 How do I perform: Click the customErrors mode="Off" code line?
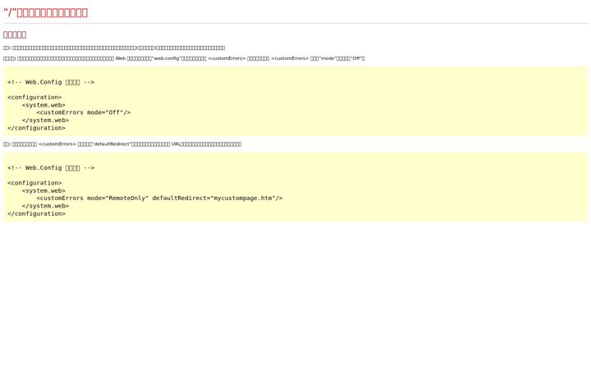[x=84, y=112]
